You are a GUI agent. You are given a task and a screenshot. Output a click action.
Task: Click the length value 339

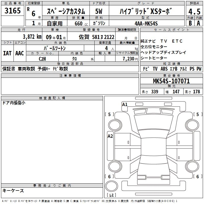155,92
